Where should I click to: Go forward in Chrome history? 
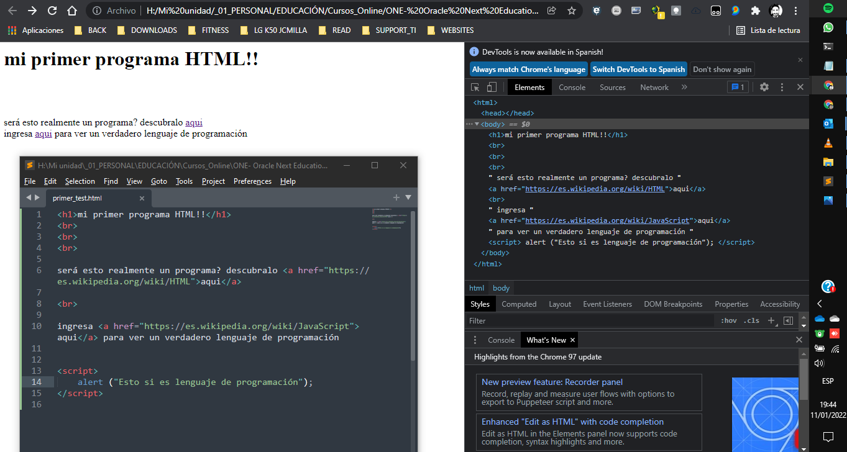[x=32, y=11]
